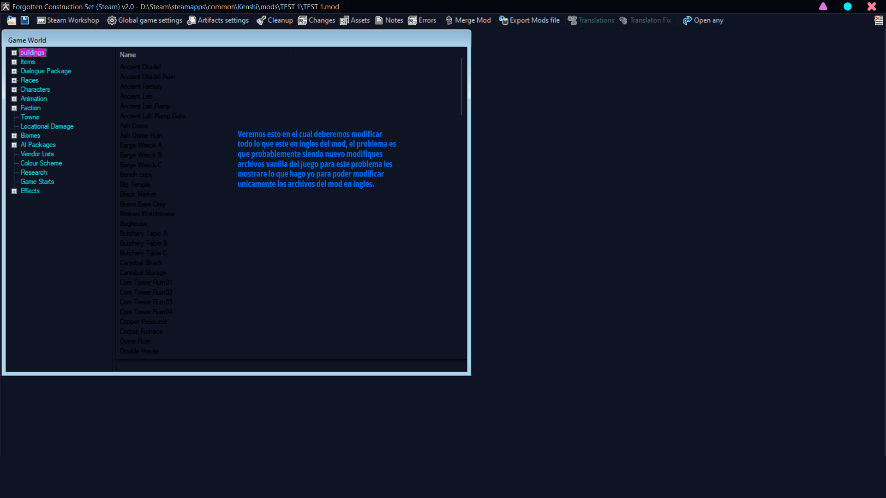Screen dimensions: 886x498
Task: Run the Cleanup tool
Action: click(275, 20)
